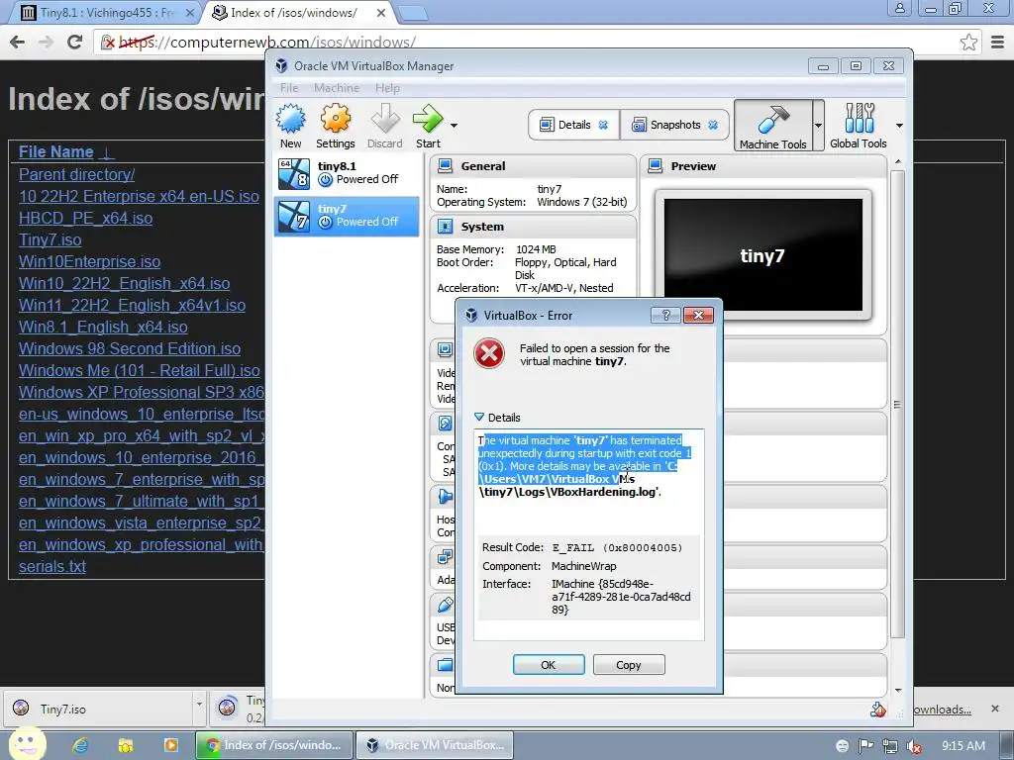Click the VirtualBox notification icon at bottom right
1014x760 pixels.
(877, 710)
